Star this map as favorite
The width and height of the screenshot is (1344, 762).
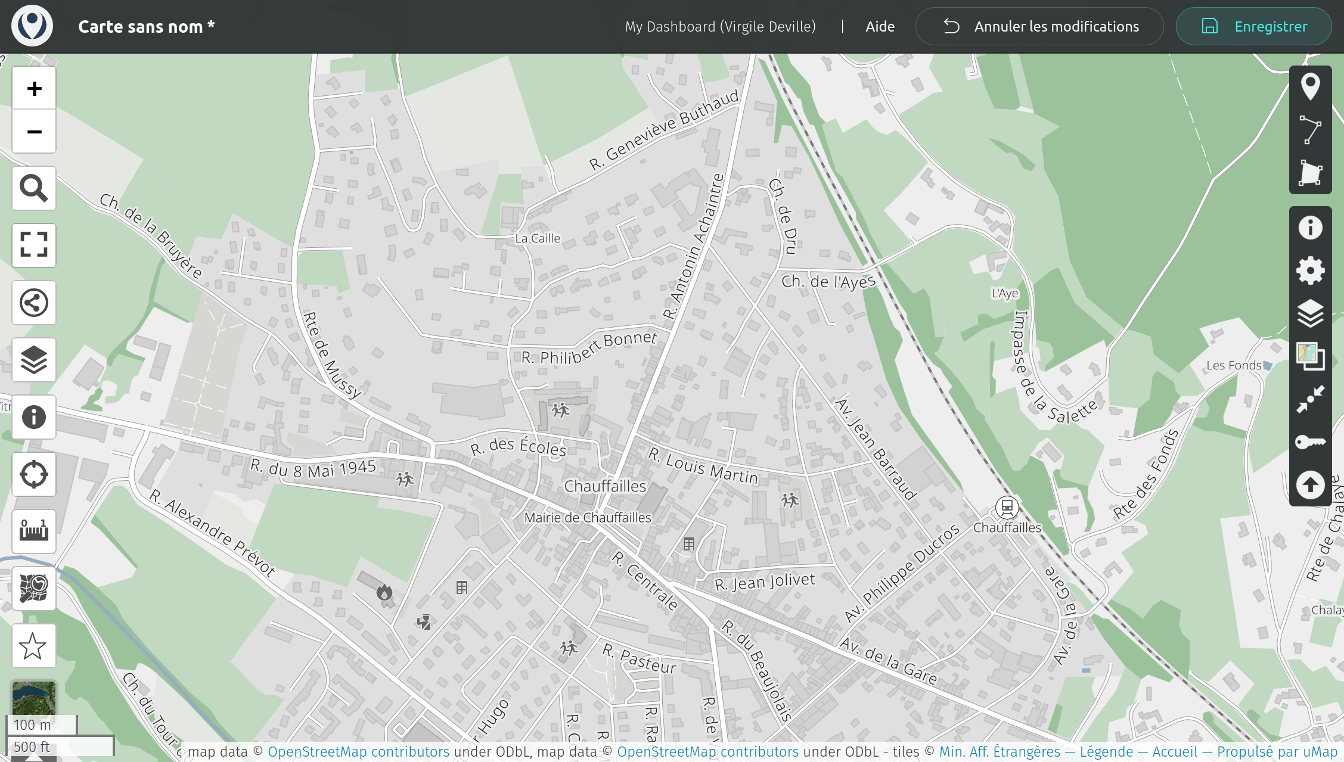click(34, 646)
